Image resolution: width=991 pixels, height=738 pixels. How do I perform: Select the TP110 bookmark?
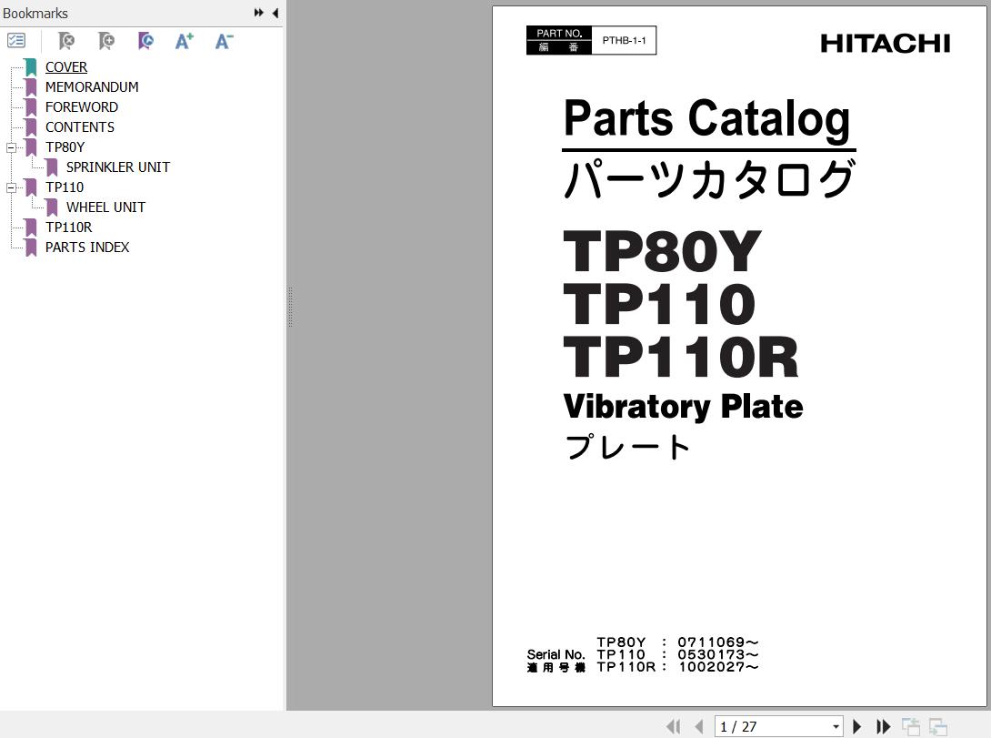[65, 187]
